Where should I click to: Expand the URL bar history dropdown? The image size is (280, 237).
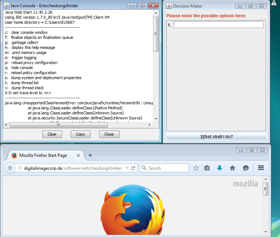[x=127, y=168]
